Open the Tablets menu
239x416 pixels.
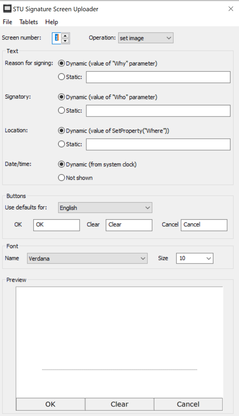29,22
